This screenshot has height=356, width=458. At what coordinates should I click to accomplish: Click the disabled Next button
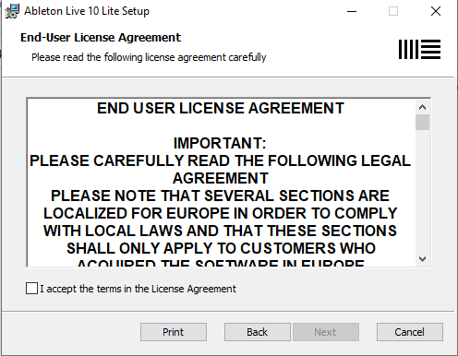(x=326, y=332)
